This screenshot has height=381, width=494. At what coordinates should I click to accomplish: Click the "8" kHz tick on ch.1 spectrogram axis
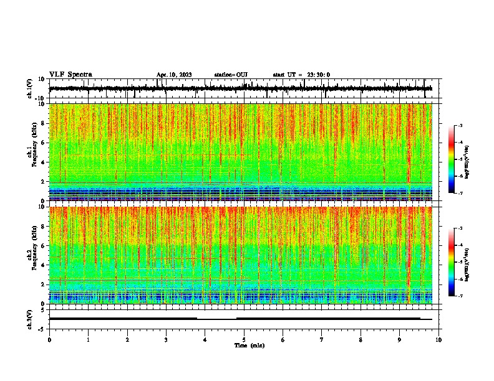click(x=43, y=123)
